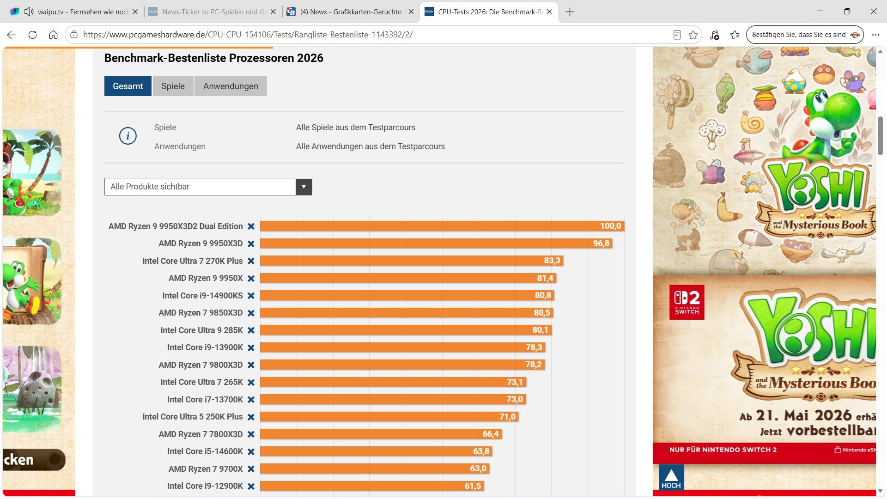Open the immersive reader view

coord(677,35)
